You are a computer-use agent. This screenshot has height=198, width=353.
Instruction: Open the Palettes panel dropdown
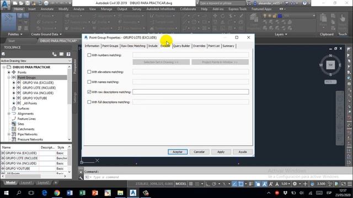point(15,34)
